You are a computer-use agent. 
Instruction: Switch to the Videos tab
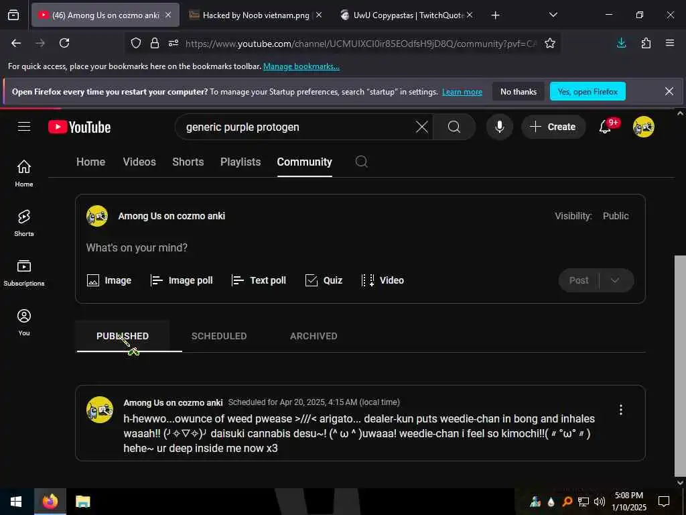(139, 162)
